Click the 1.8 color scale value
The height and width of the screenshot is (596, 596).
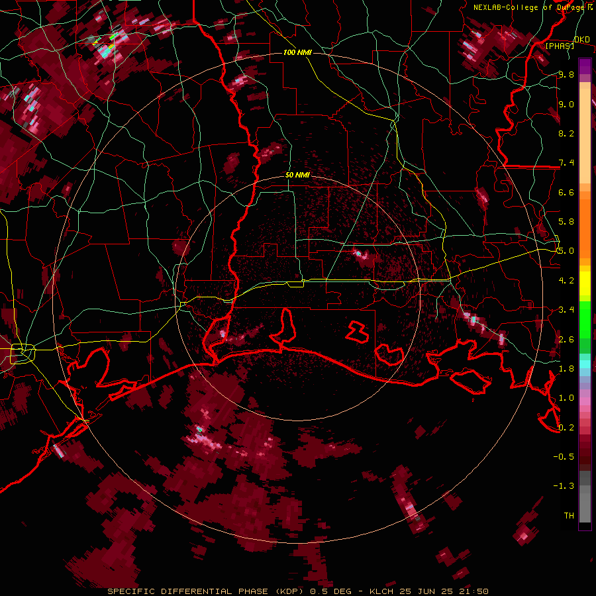(566, 368)
